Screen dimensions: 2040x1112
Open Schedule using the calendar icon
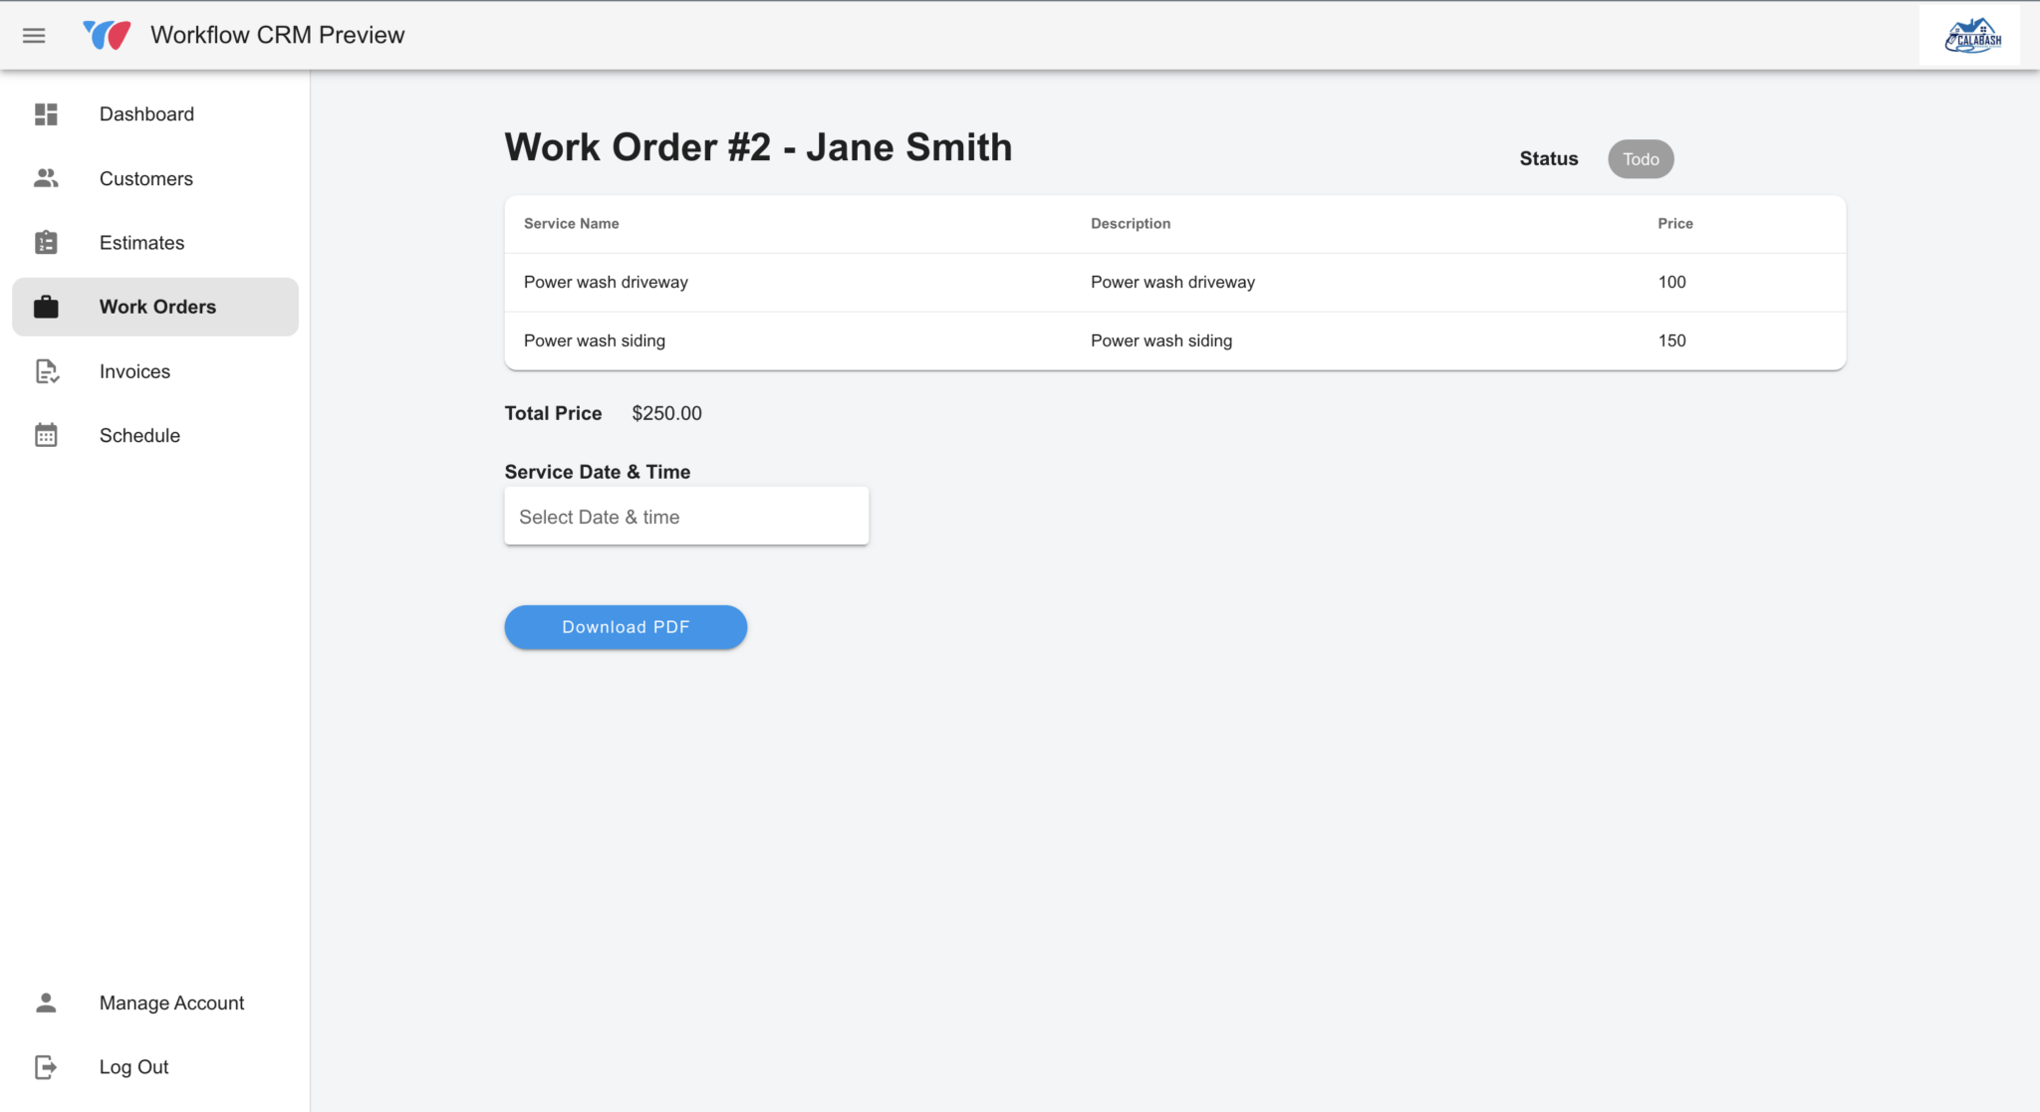[45, 435]
